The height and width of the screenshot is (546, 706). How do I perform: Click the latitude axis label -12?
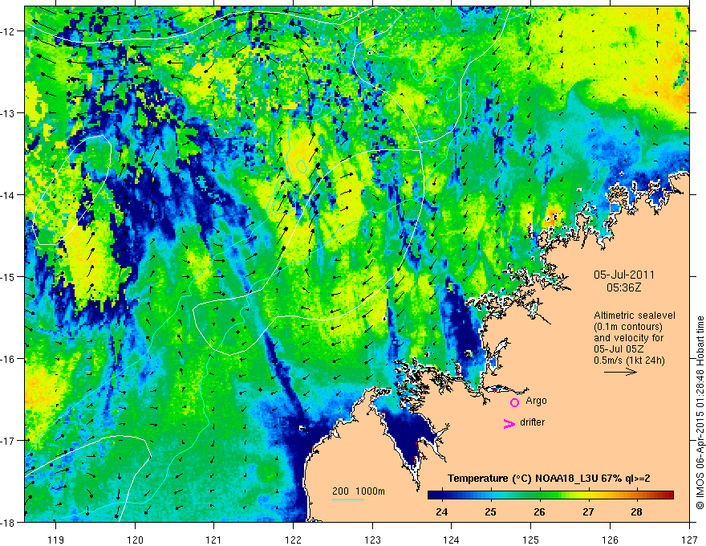coord(7,31)
